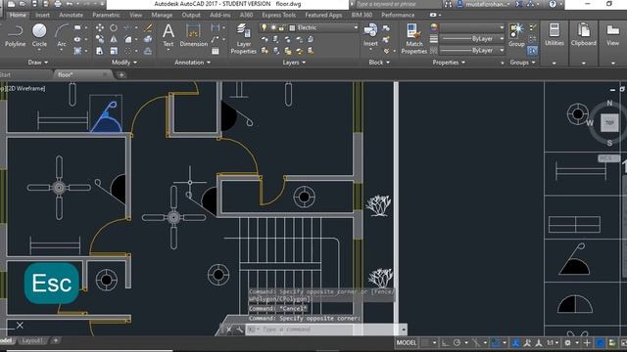Select the Polyline tool
This screenshot has height=352, width=627.
point(15,35)
